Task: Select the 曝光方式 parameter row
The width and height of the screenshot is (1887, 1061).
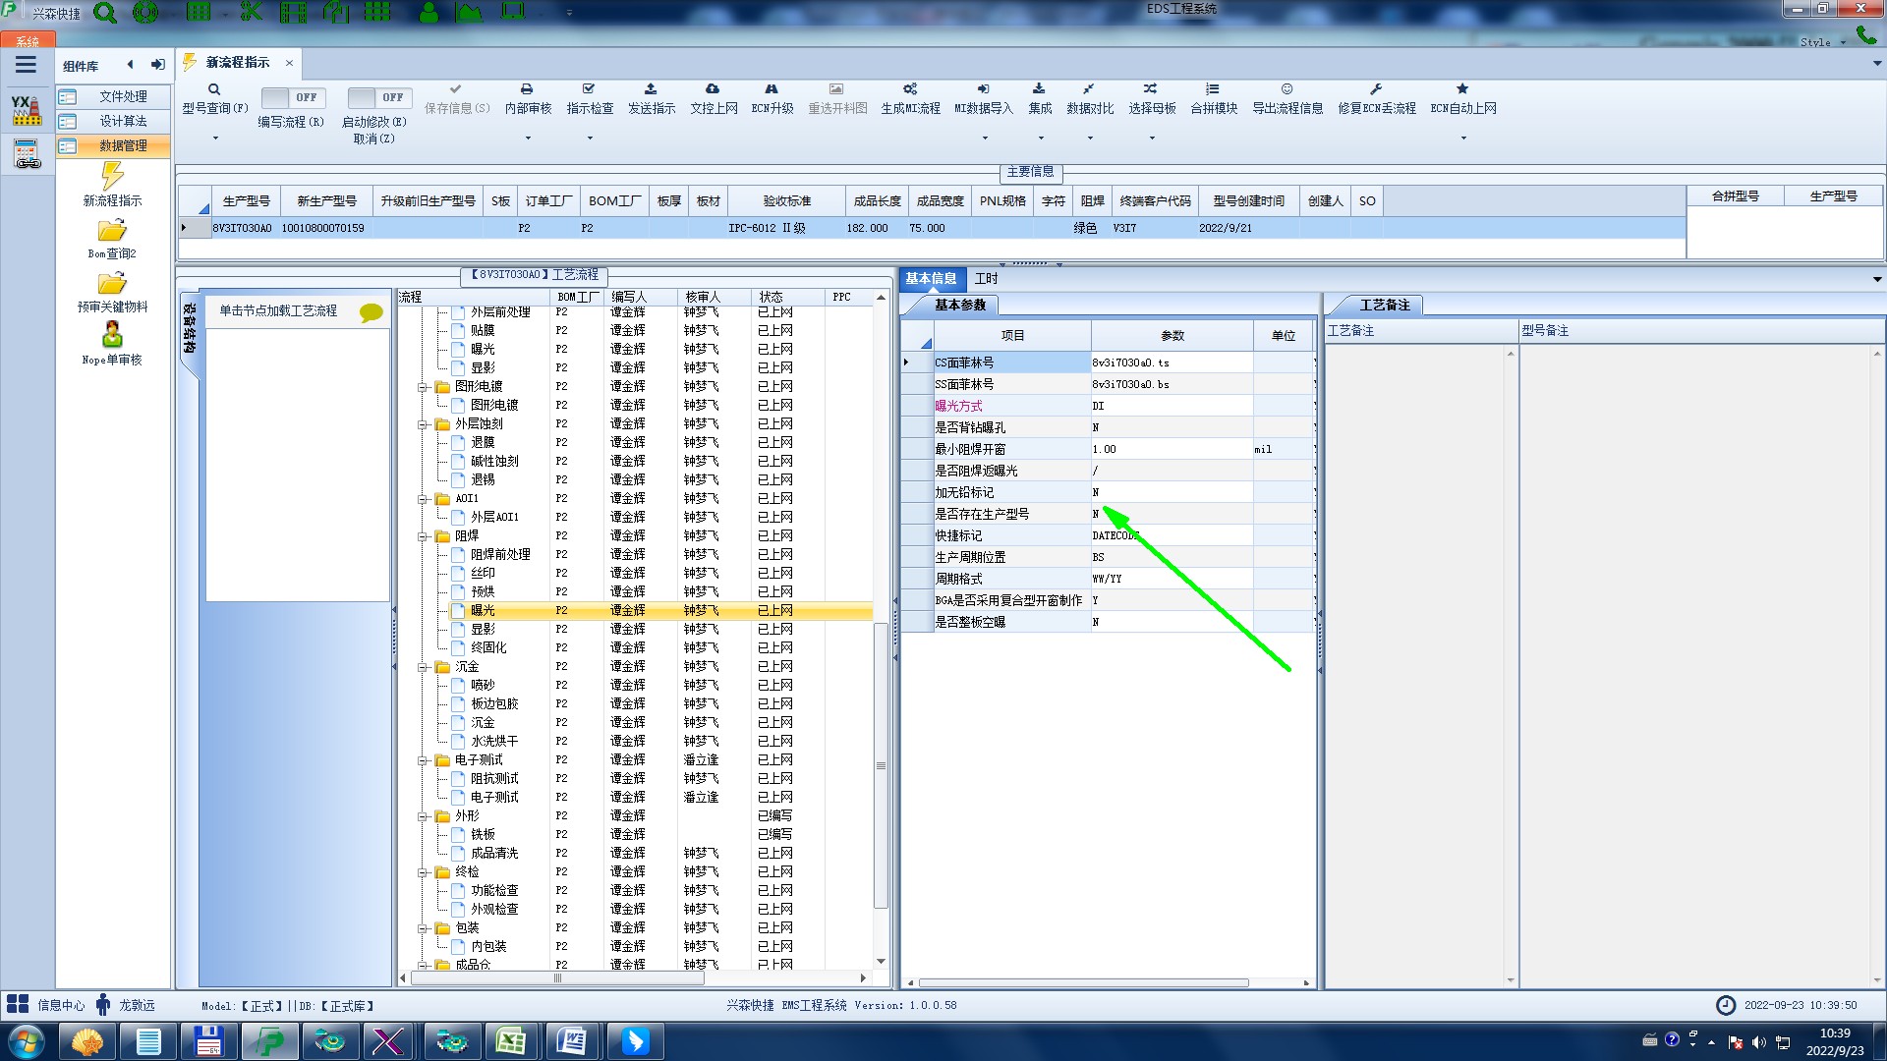Action: [1107, 406]
